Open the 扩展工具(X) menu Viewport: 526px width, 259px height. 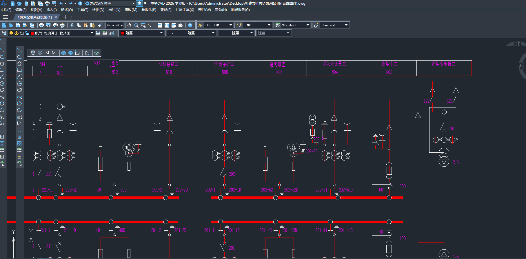(x=185, y=10)
